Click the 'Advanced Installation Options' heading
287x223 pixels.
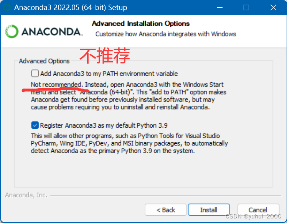coord(140,24)
